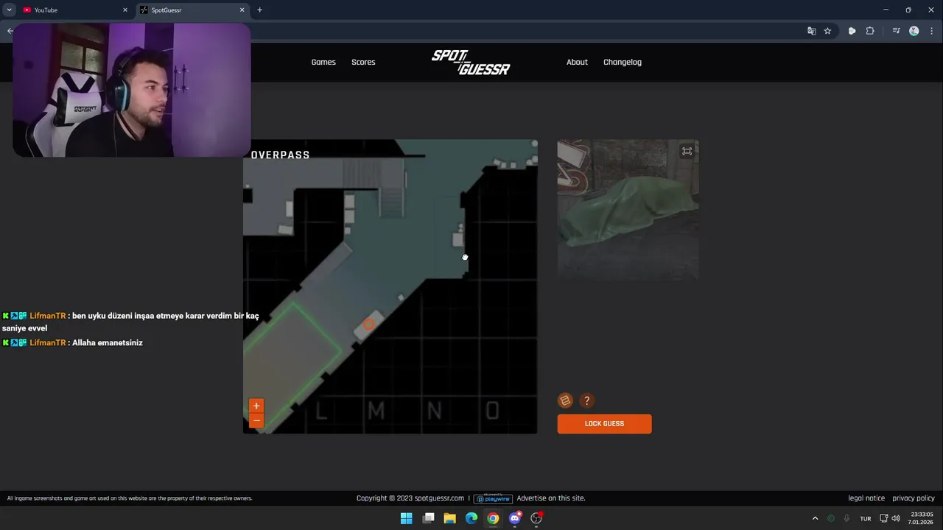Click the 'Allaha emanetsiniz' chat message
This screenshot has height=530, width=943.
107,342
